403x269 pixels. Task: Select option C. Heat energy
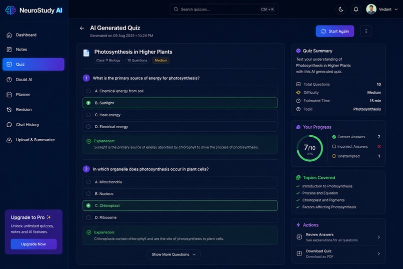[x=180, y=115]
